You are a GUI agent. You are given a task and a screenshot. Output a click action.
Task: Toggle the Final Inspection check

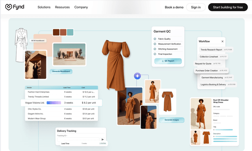coord(155,54)
